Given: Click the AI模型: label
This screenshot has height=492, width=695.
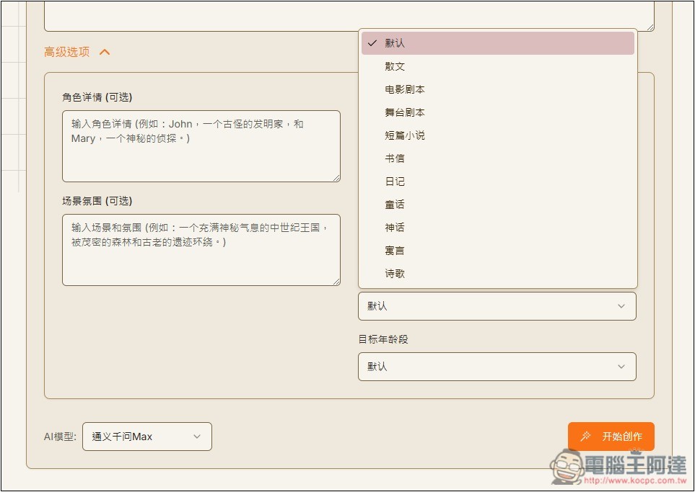Looking at the screenshot, I should point(60,437).
